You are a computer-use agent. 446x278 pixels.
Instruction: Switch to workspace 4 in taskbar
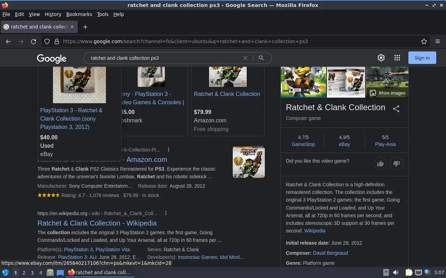(40, 273)
